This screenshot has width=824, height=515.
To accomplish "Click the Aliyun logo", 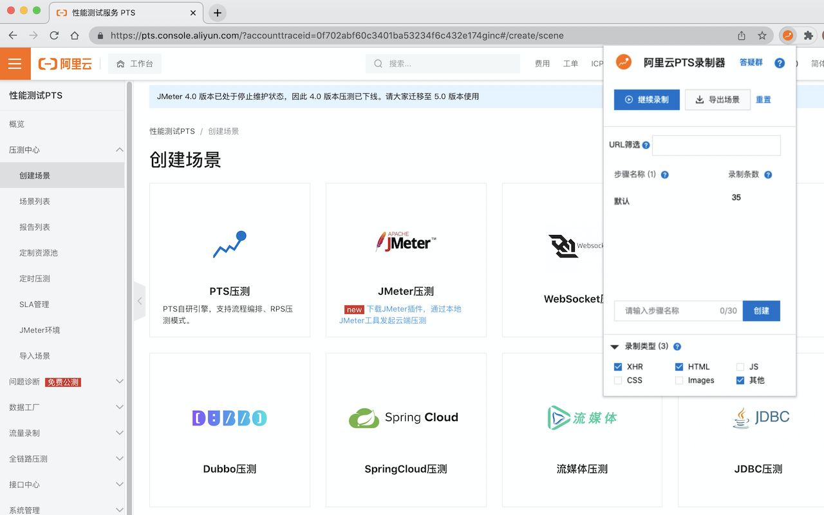I will click(x=65, y=64).
